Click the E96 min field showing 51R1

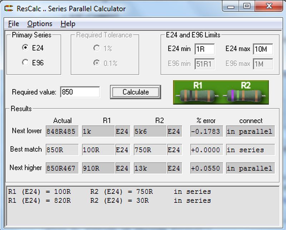click(204, 64)
